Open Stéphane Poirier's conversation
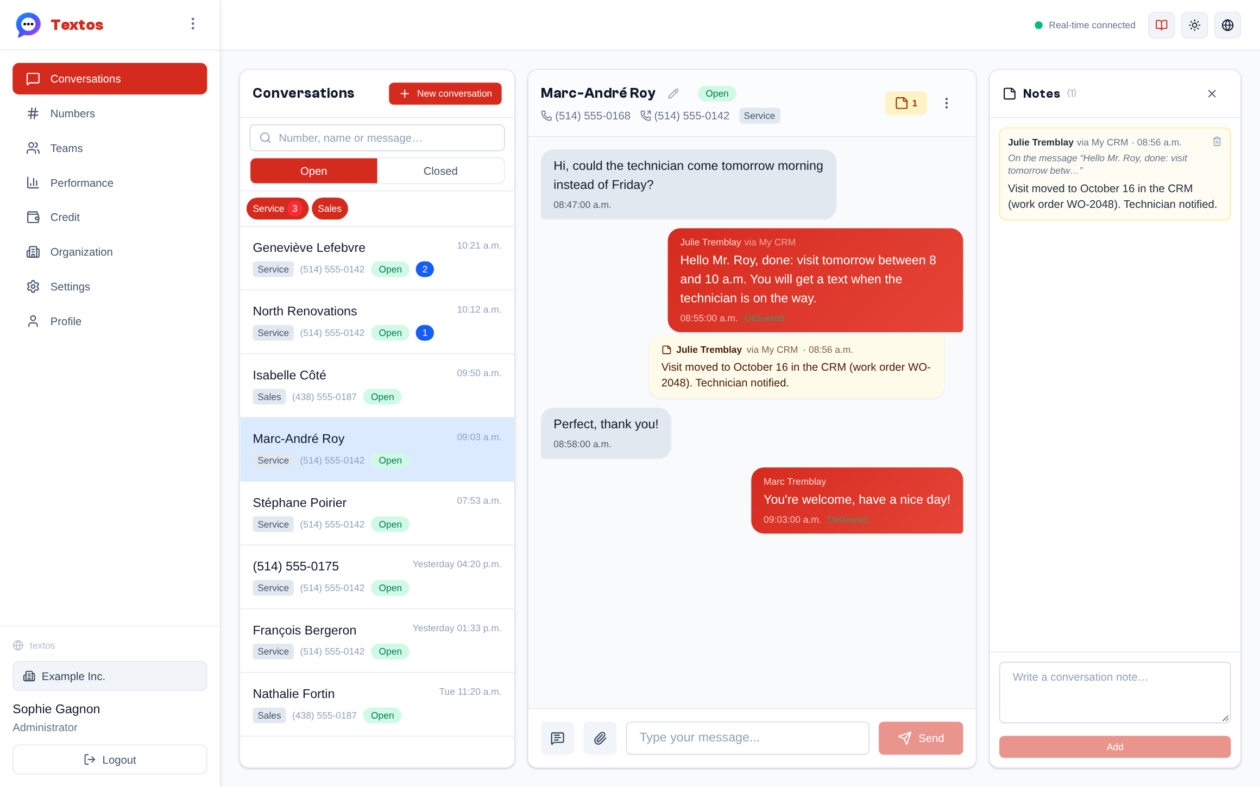 pos(377,513)
